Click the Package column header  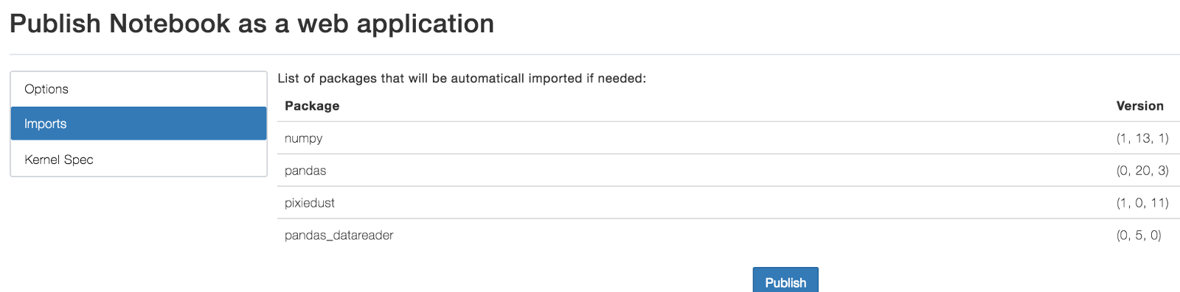[x=312, y=106]
